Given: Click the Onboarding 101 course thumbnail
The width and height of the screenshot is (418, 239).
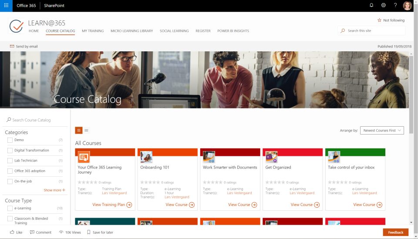Looking at the screenshot, I should (146, 157).
